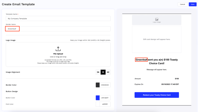Image resolution: width=198 pixels, height=112 pixels.
Task: Select right image alignment
Action: 108,72
